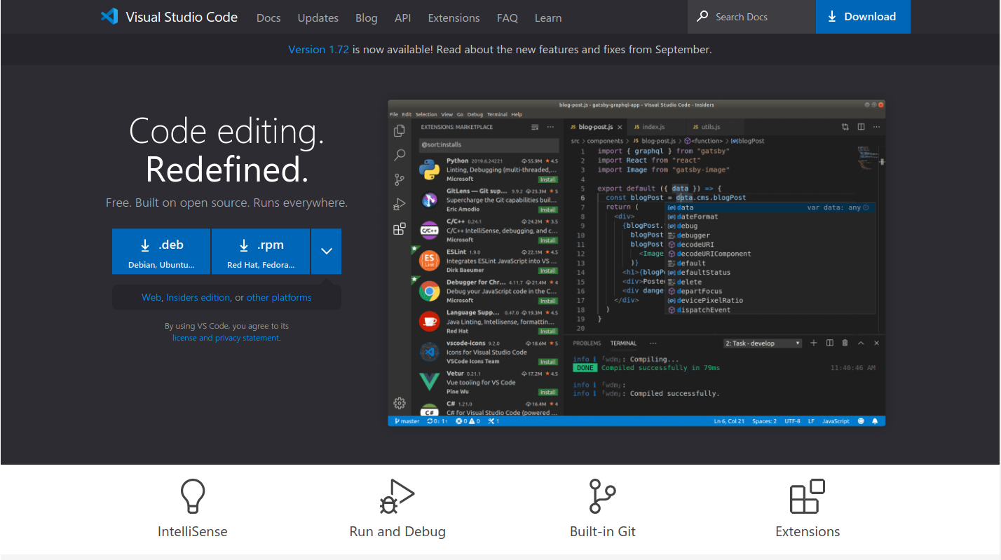Click the master branch indicator in screenshot status bar
The height and width of the screenshot is (560, 1001).
(407, 421)
